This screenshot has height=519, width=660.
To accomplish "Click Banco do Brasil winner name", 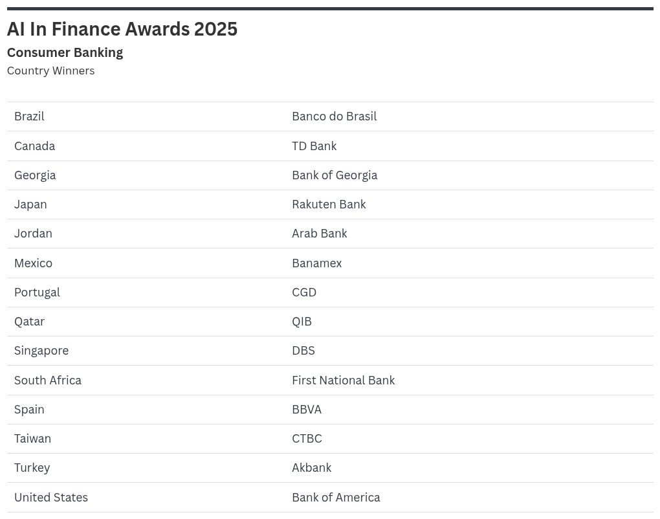I will pos(334,116).
